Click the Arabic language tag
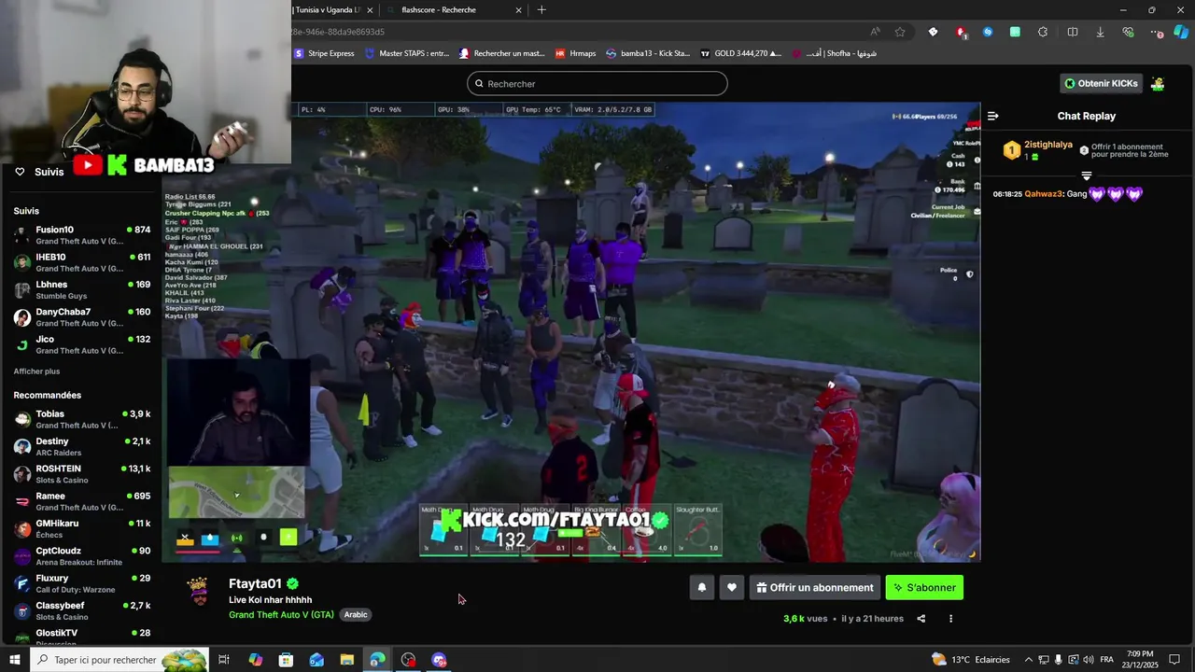1195x672 pixels. [356, 615]
